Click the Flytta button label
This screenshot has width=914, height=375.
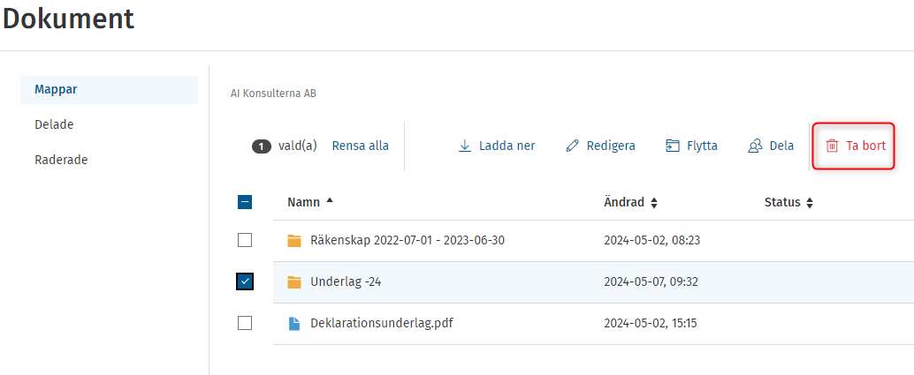click(702, 146)
